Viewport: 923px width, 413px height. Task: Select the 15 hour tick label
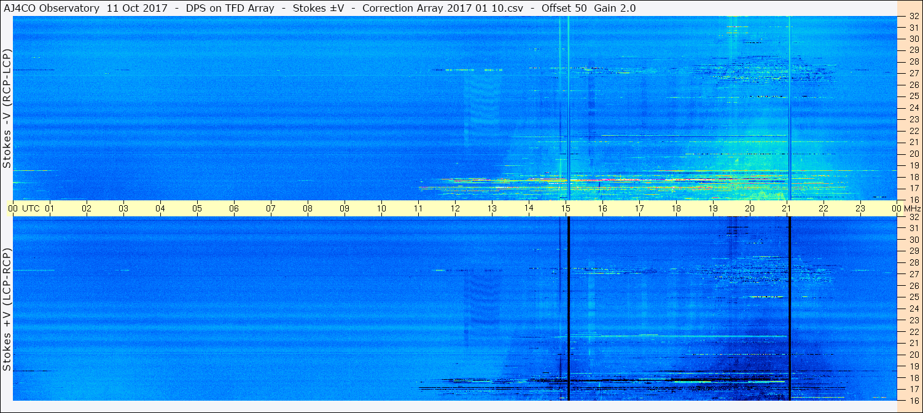click(x=566, y=208)
